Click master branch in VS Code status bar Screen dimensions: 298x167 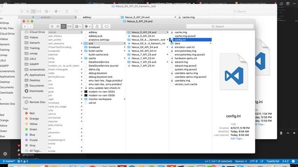9,161
